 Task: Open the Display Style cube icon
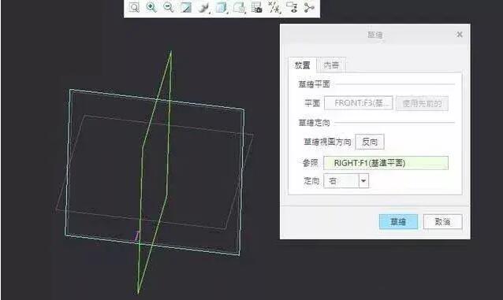(221, 7)
